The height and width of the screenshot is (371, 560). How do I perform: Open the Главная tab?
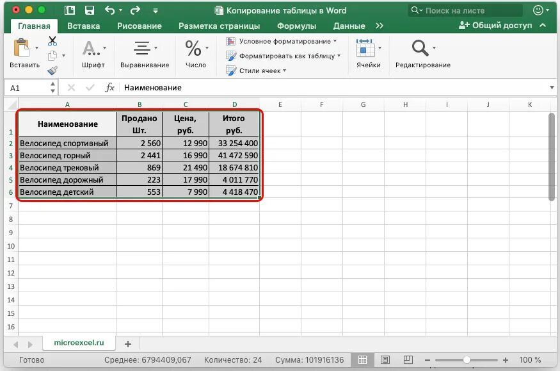(34, 26)
